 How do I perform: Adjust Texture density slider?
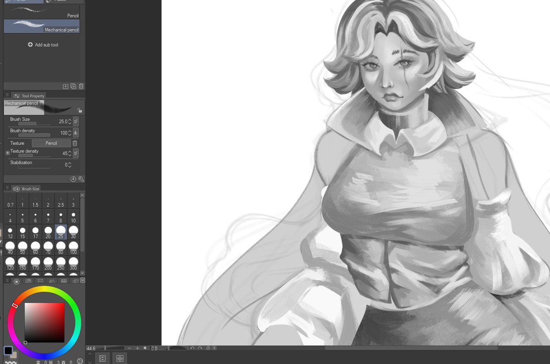click(x=34, y=156)
